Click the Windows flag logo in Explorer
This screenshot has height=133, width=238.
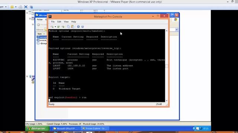click(176, 20)
